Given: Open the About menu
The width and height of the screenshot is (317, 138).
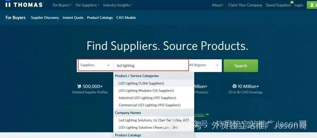Looking at the screenshot, I should click(218, 5).
